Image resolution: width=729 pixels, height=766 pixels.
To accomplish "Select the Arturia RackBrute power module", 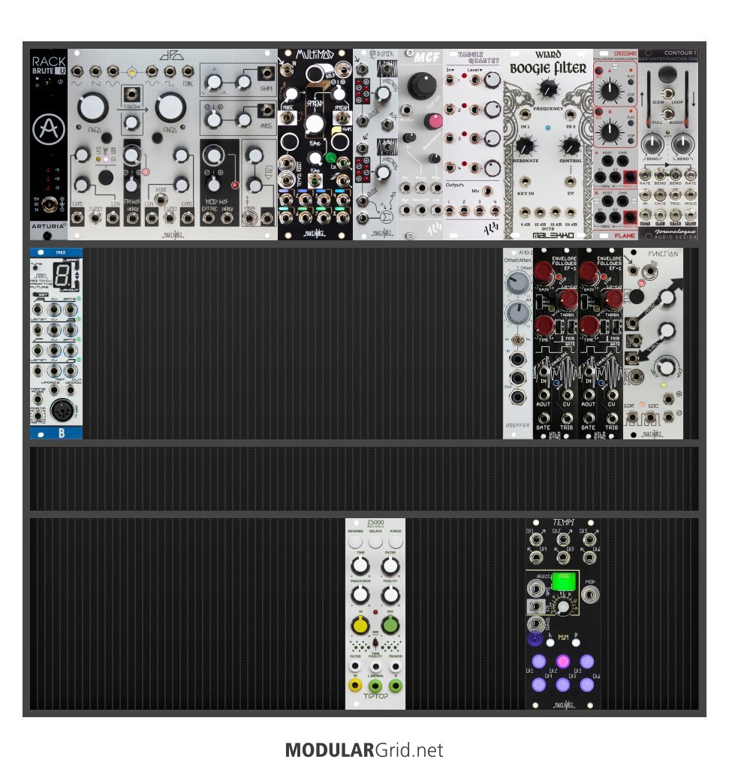I will click(x=48, y=144).
